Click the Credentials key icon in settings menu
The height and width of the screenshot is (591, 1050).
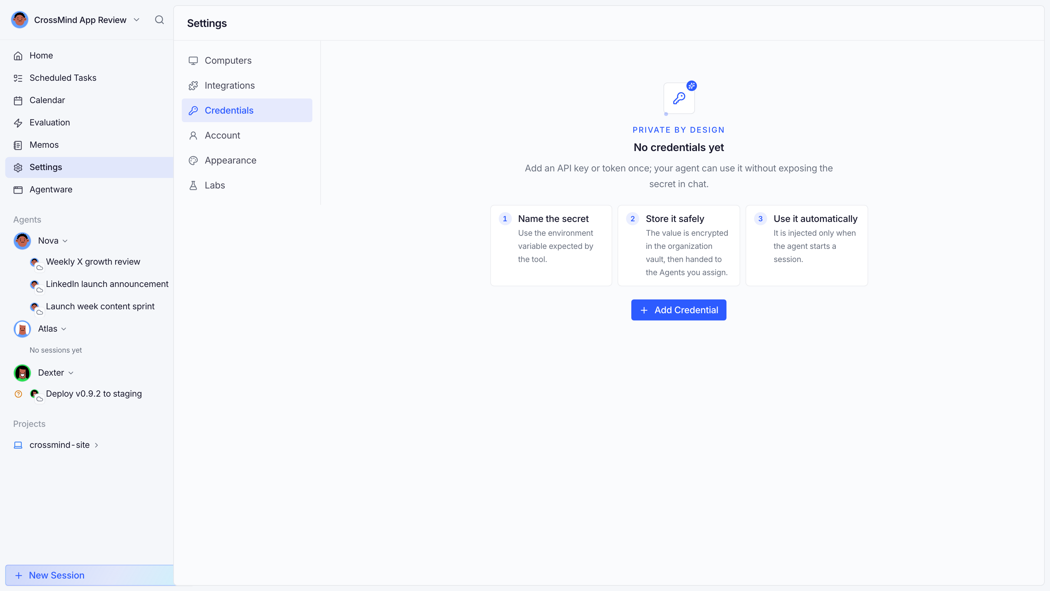[x=193, y=111]
